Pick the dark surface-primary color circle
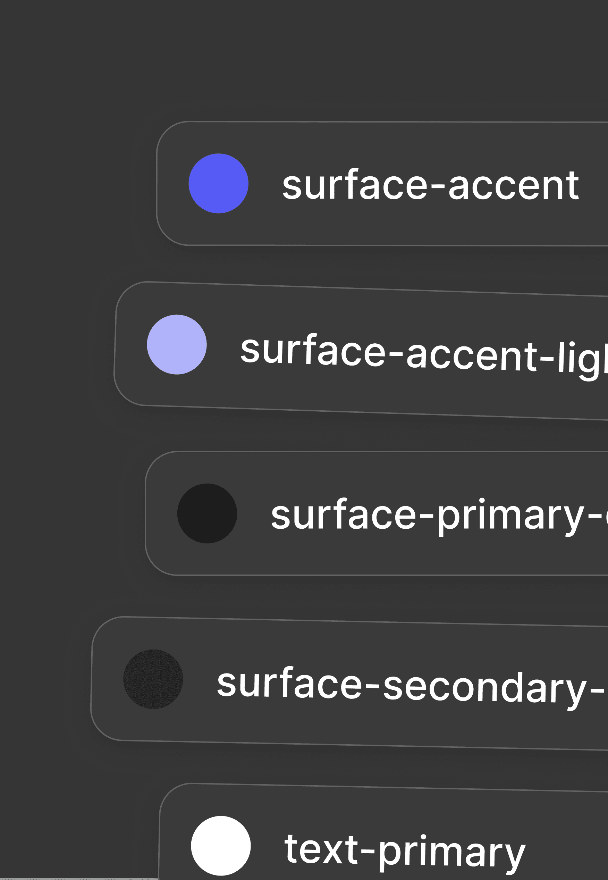This screenshot has height=880, width=608. point(207,513)
